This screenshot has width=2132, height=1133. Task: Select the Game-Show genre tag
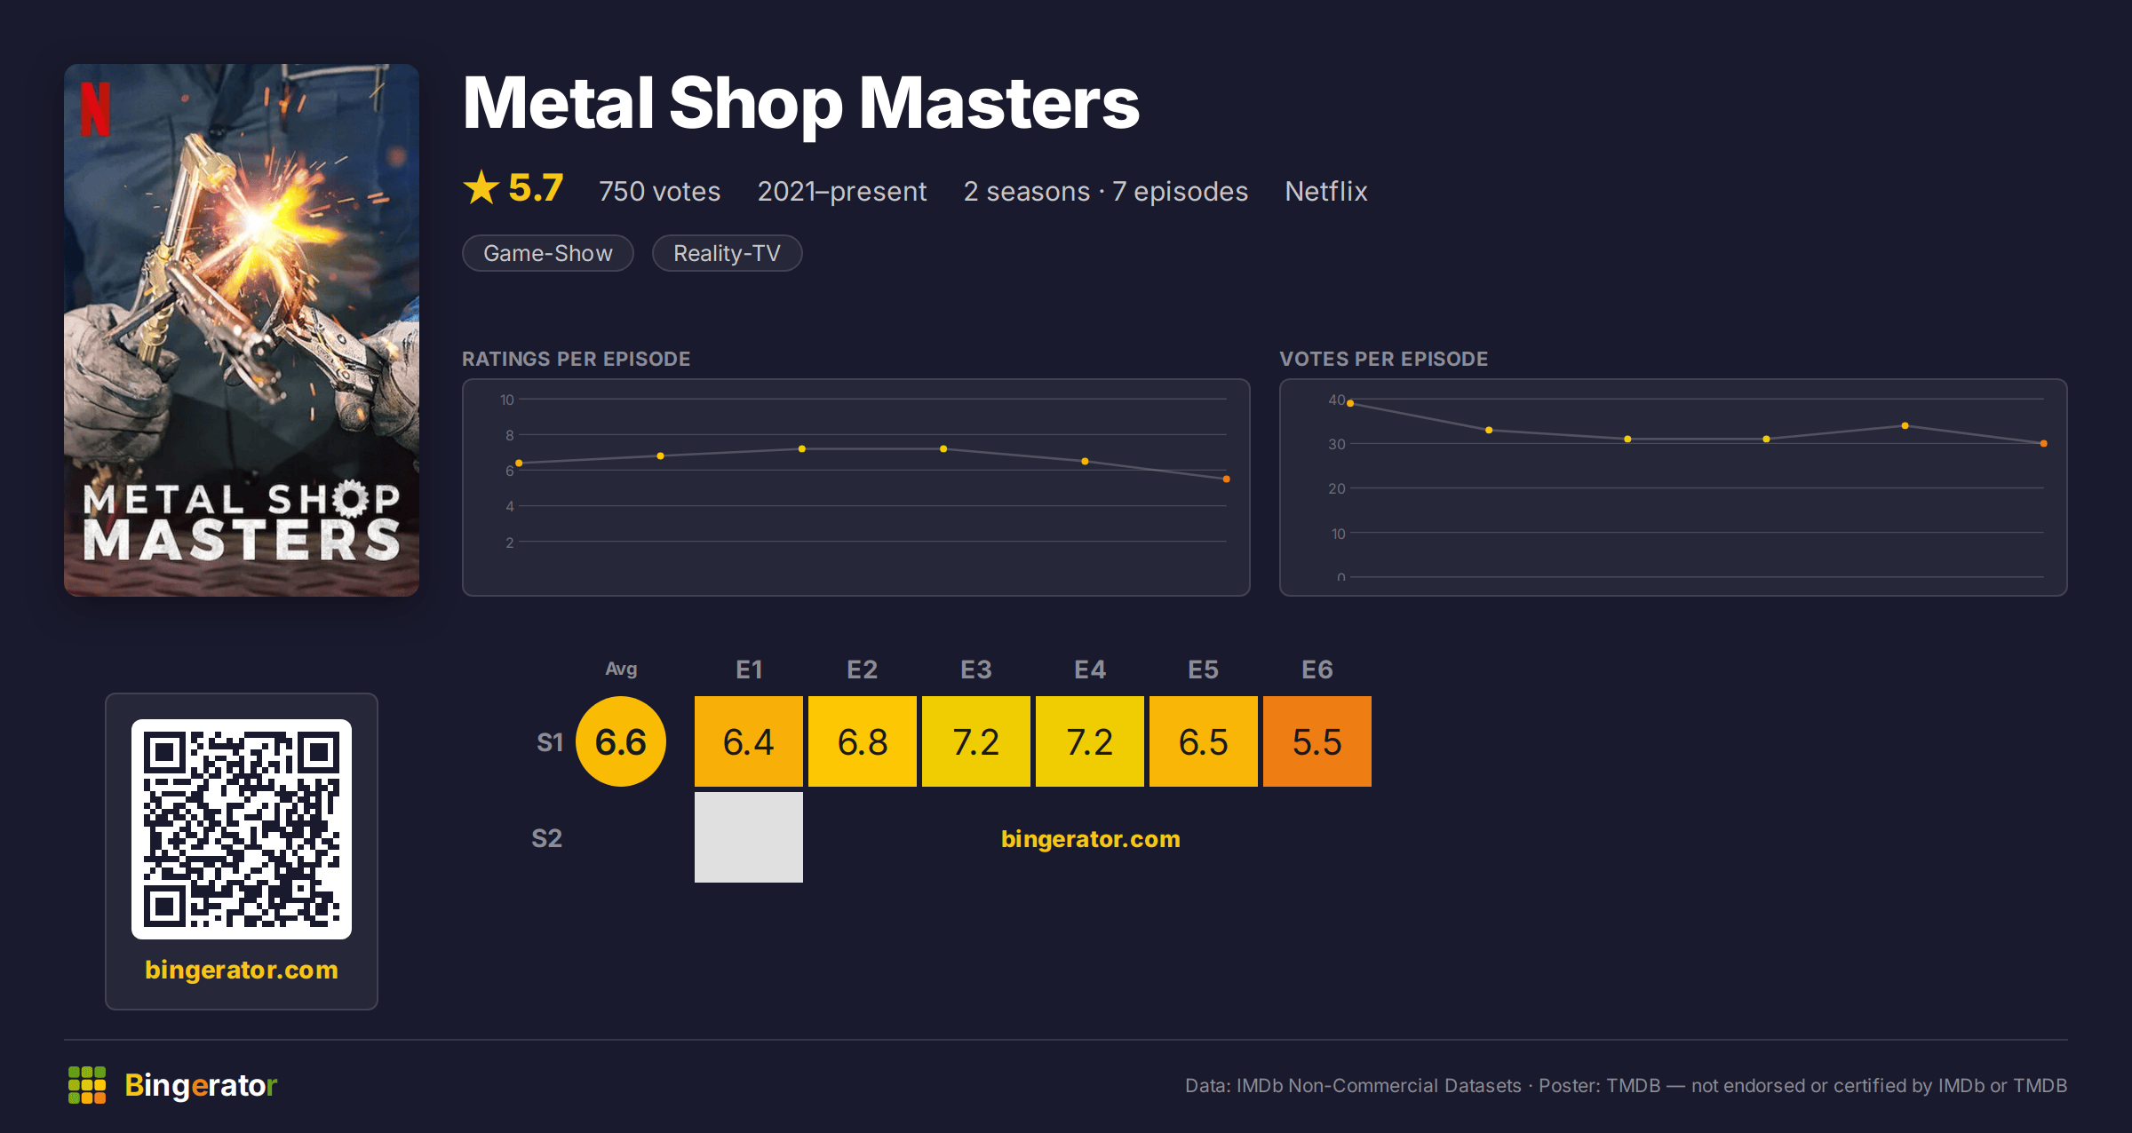coord(548,253)
